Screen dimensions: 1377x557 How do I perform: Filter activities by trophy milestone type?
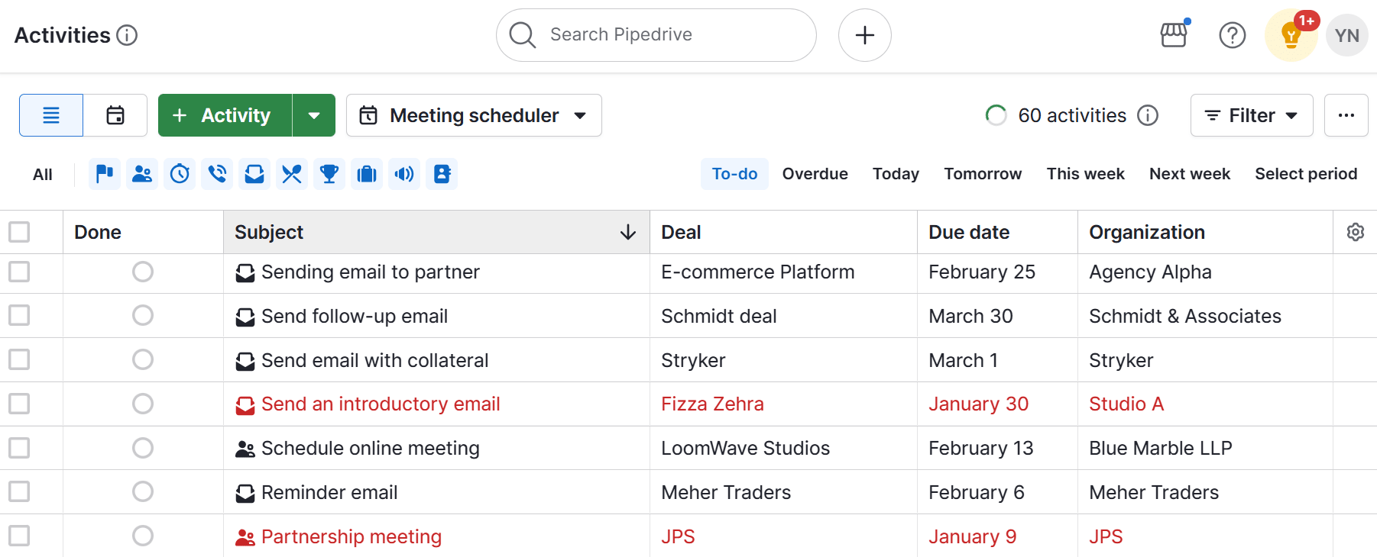329,173
